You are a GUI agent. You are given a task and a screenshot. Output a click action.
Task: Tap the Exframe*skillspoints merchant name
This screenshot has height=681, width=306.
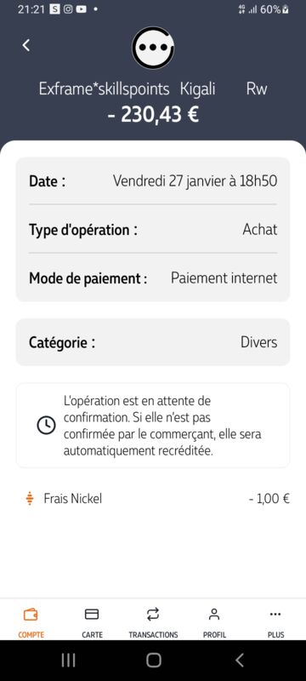pyautogui.click(x=104, y=89)
